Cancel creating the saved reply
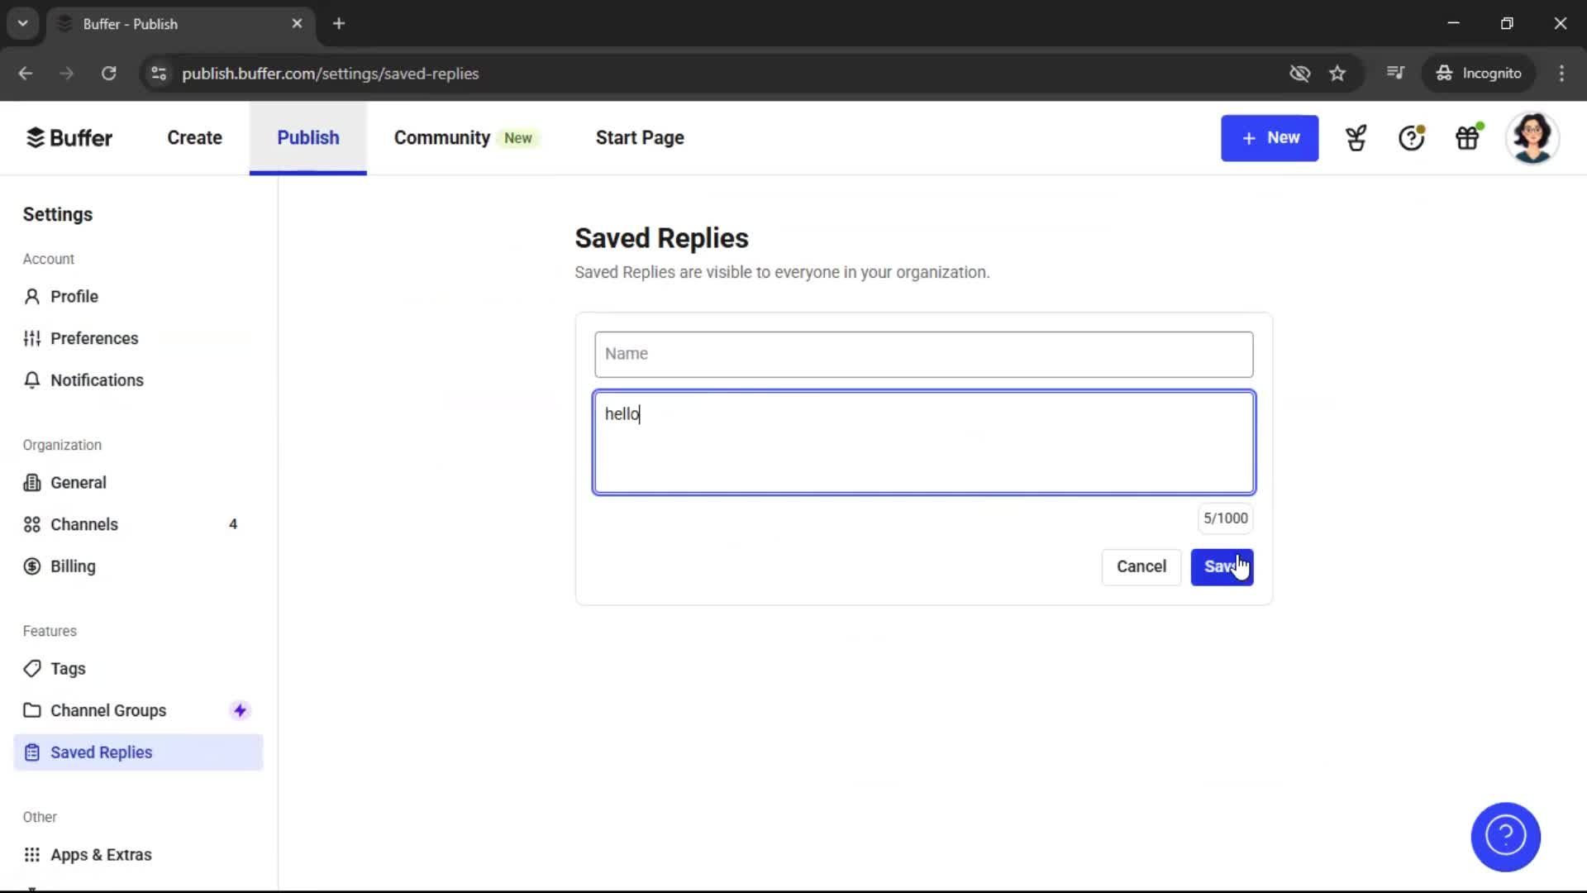 tap(1141, 567)
